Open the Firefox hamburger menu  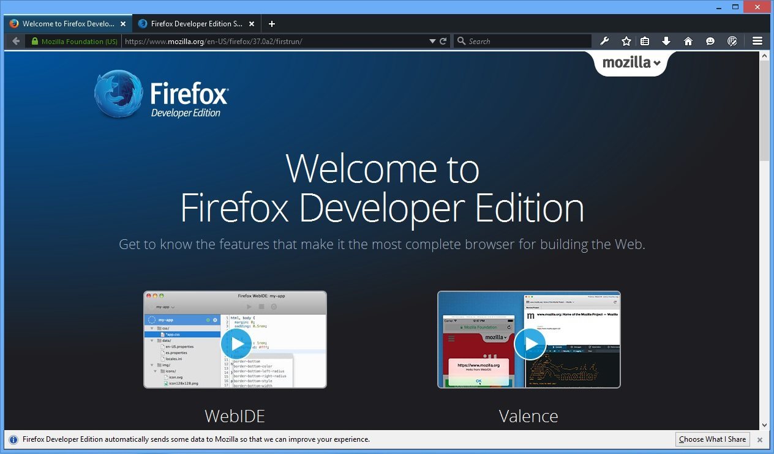[757, 41]
